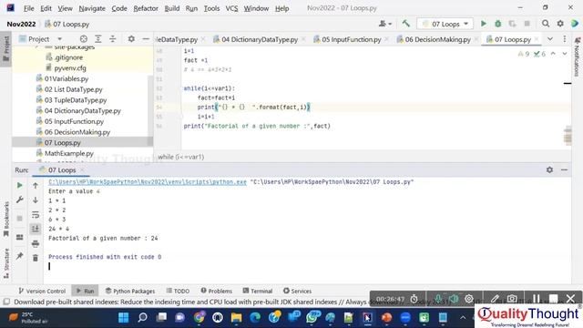Place cursor in Run console input line
583x328 pixels.
[49, 266]
